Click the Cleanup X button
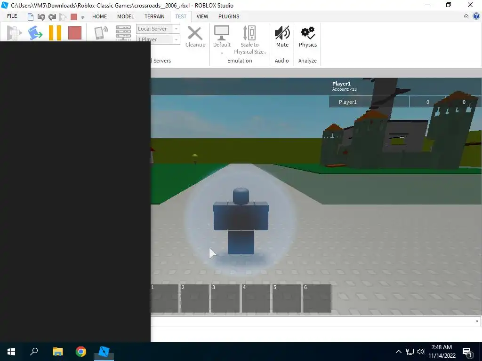The width and height of the screenshot is (482, 361). 195,37
